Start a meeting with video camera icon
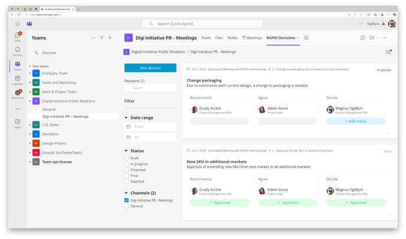Viewport: 406px width, 239px height. [x=372, y=38]
